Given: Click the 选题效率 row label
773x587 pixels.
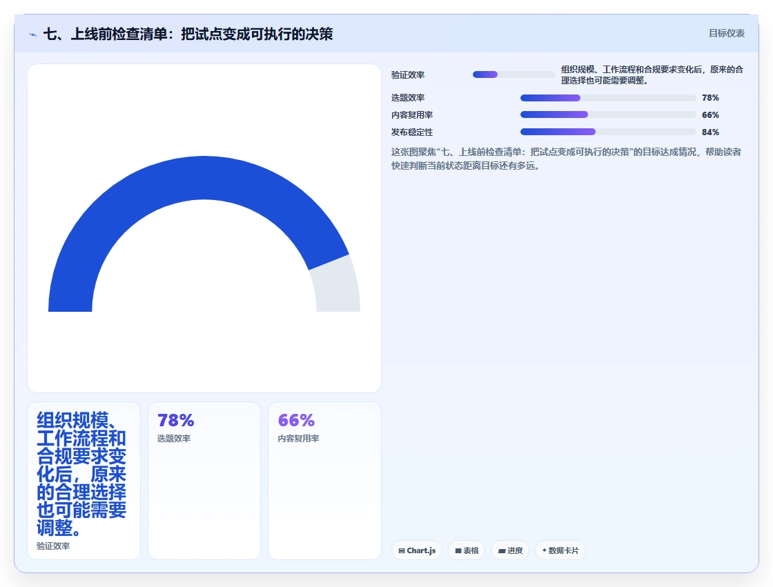Looking at the screenshot, I should coord(408,97).
